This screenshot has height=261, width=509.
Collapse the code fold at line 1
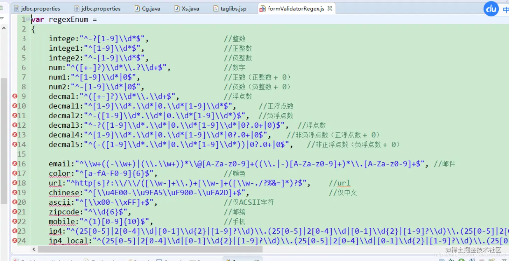28,20
